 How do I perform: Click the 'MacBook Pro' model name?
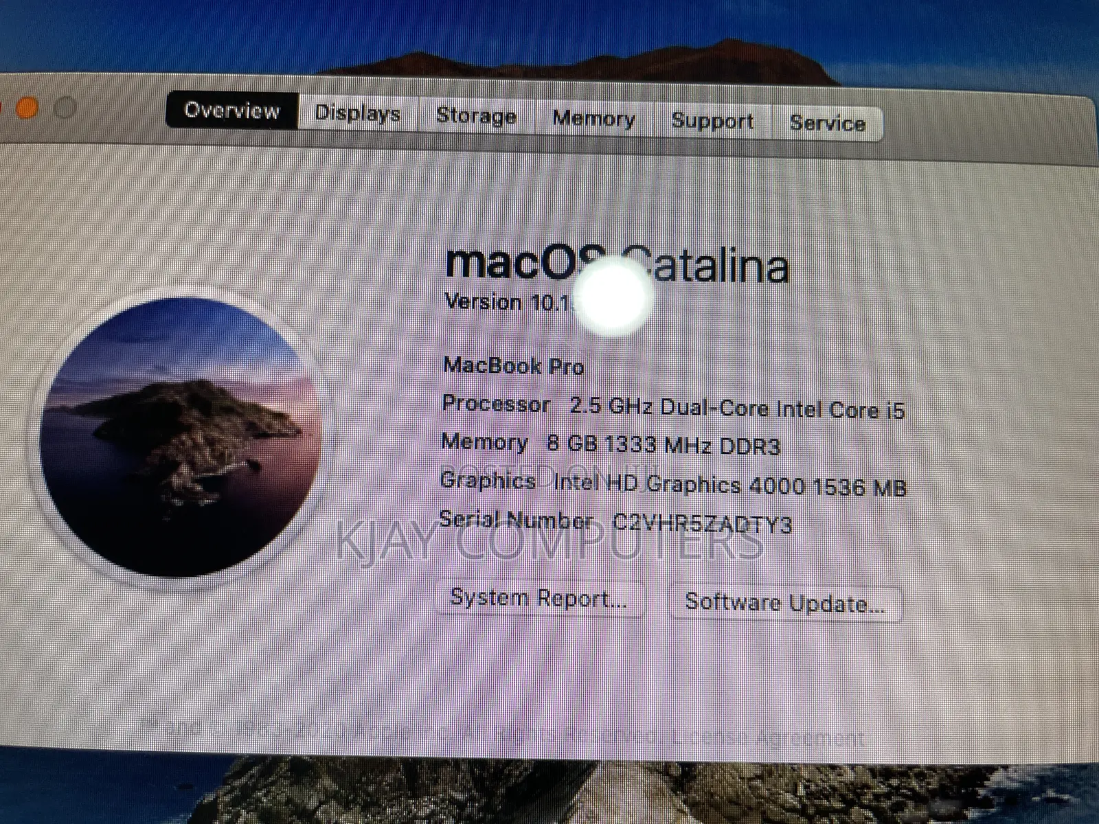(514, 365)
